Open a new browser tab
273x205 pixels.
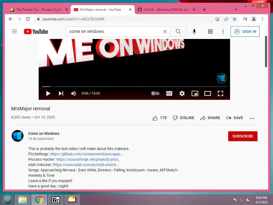[204, 10]
